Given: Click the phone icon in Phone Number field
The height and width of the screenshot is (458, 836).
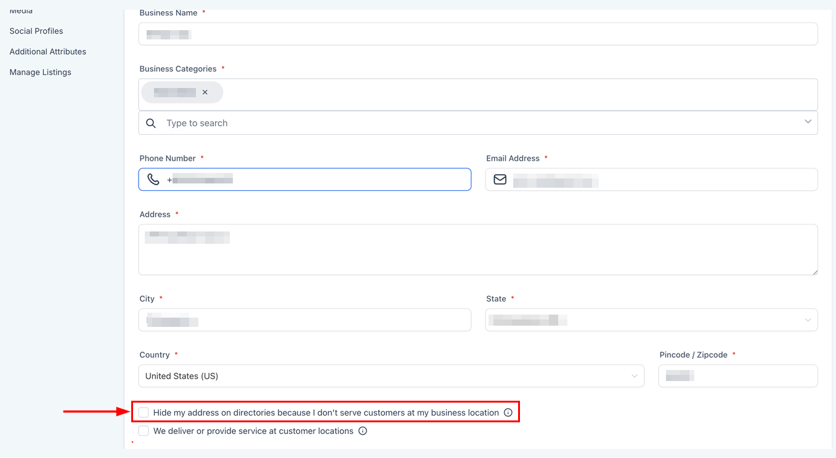Looking at the screenshot, I should (153, 180).
